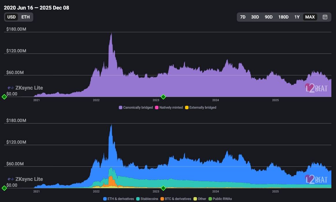This screenshot has height=202, width=336.
Task: Toggle the Natively minted legend series
Action: [x=169, y=108]
